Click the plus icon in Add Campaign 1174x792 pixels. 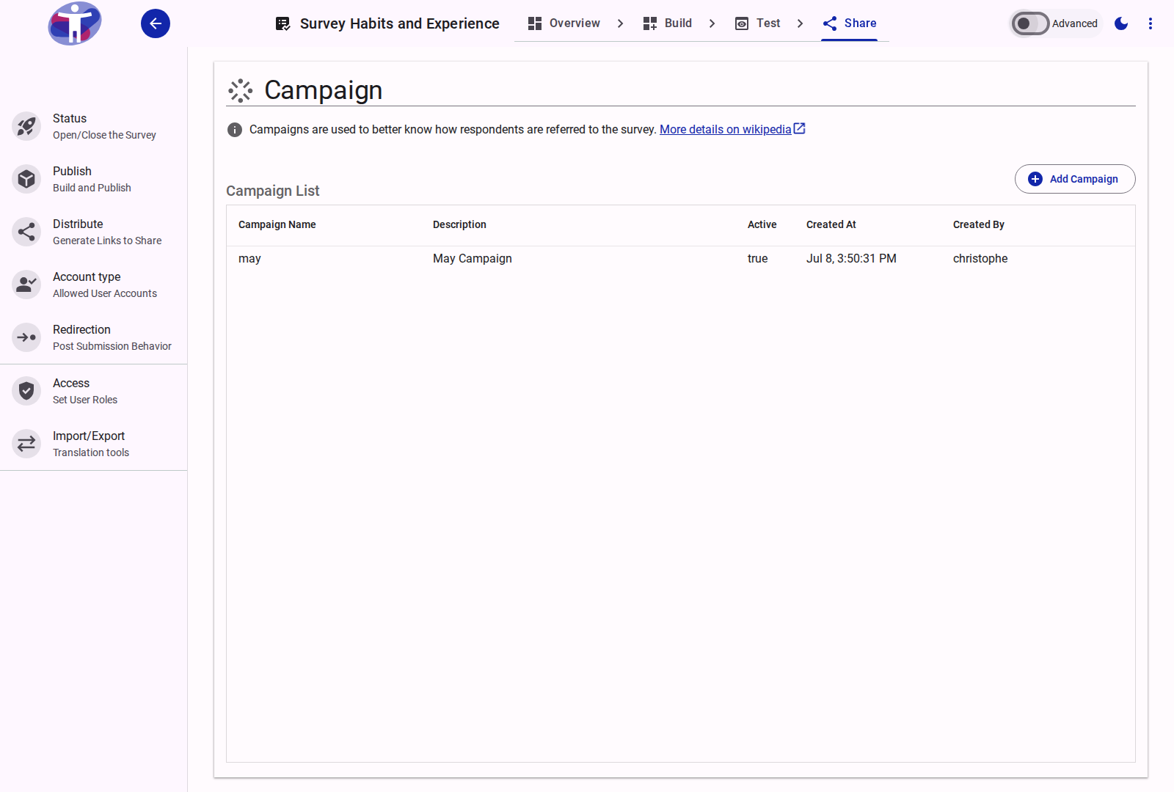(1035, 179)
